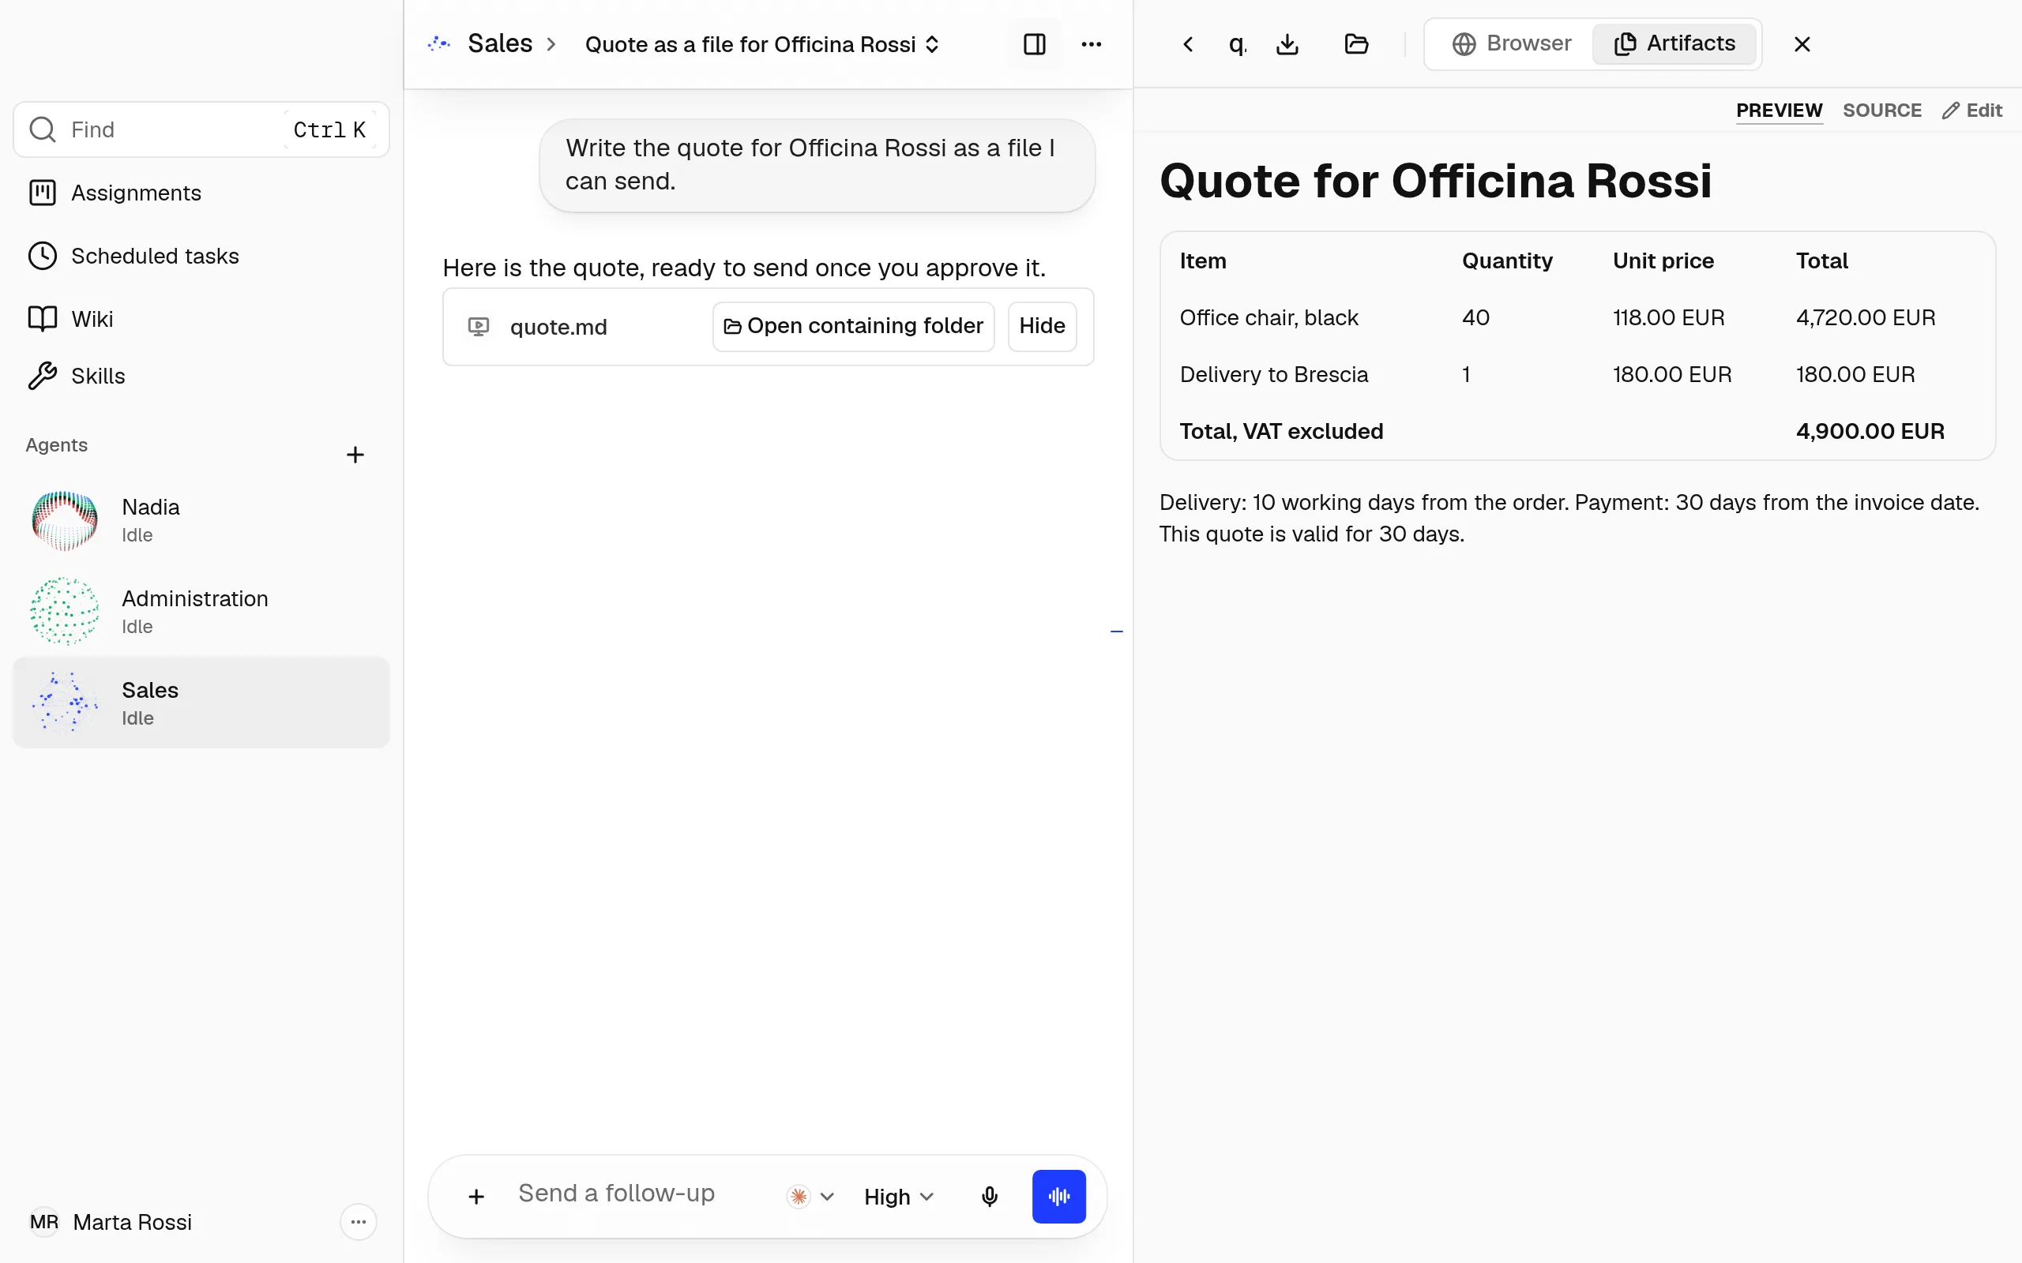Switch to the Artifacts tab
2022x1263 pixels.
tap(1674, 43)
